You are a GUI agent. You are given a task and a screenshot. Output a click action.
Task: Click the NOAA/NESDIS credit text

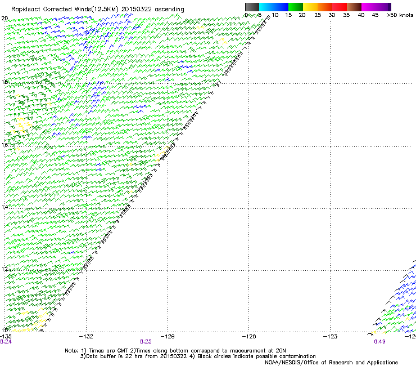[x=331, y=363]
